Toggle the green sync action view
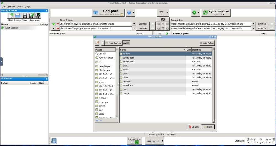Image resolution: width=276 pixels, height=146 pixels. (137, 142)
